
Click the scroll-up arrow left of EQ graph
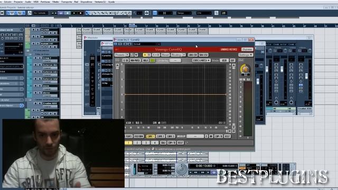117,65
